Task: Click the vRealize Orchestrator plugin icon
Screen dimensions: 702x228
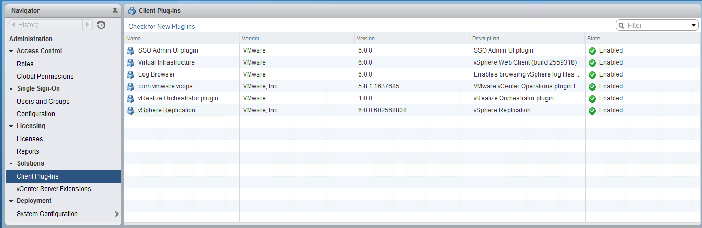Action: 131,98
